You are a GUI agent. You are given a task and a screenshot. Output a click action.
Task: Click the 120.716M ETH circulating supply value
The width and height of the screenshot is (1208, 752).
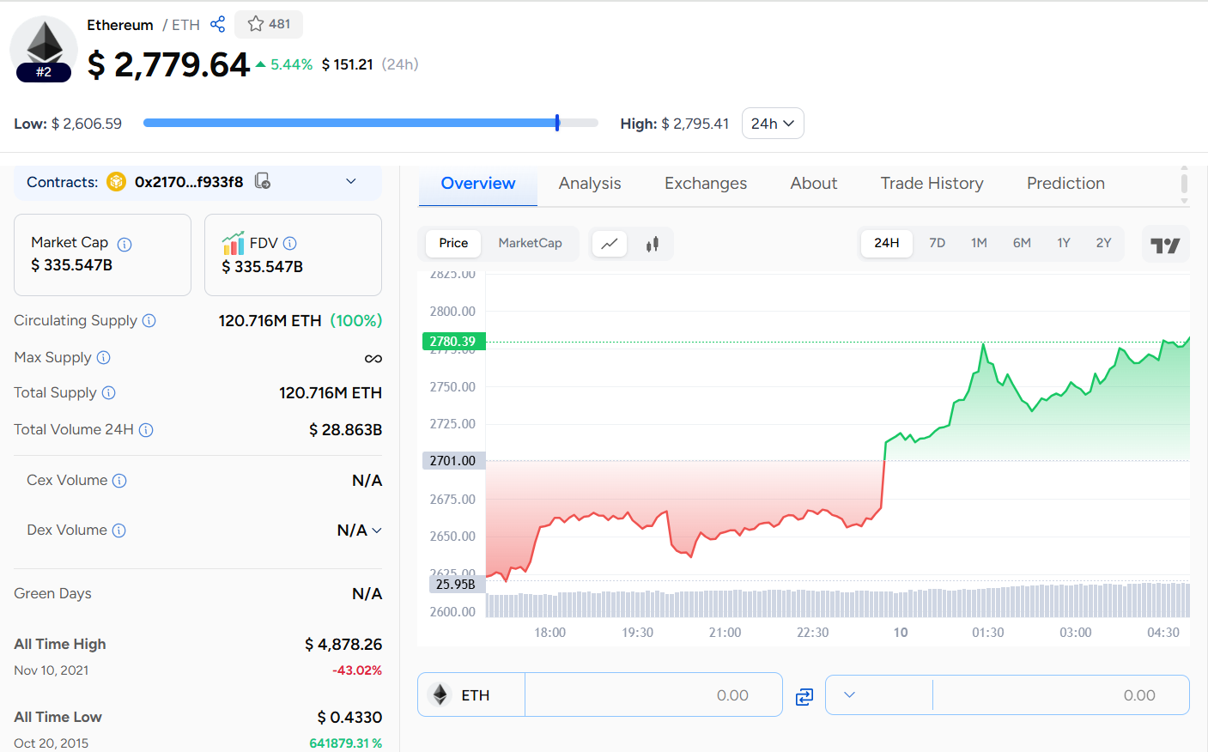point(270,321)
